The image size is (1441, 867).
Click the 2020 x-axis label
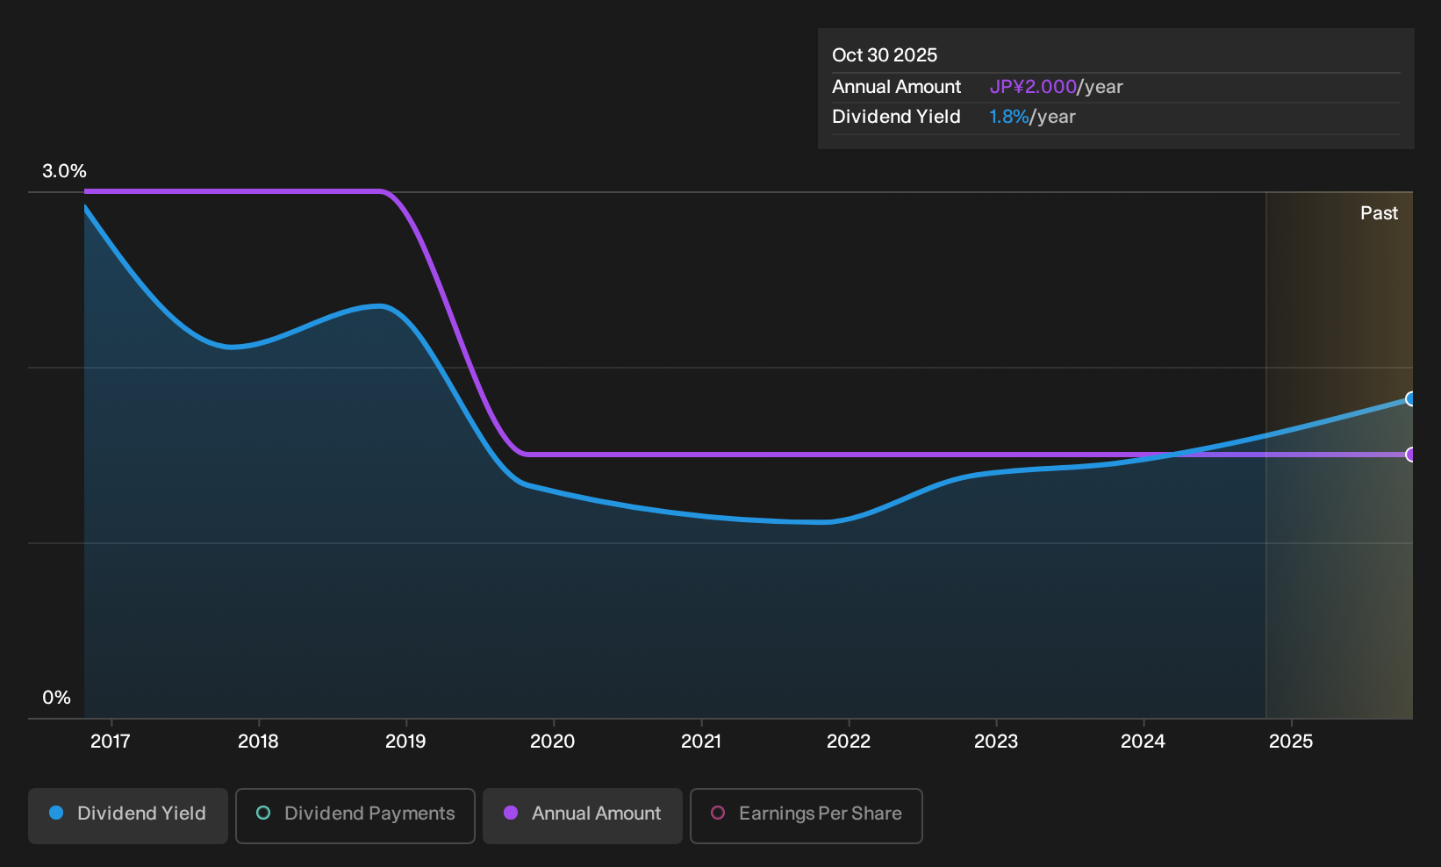(x=553, y=742)
